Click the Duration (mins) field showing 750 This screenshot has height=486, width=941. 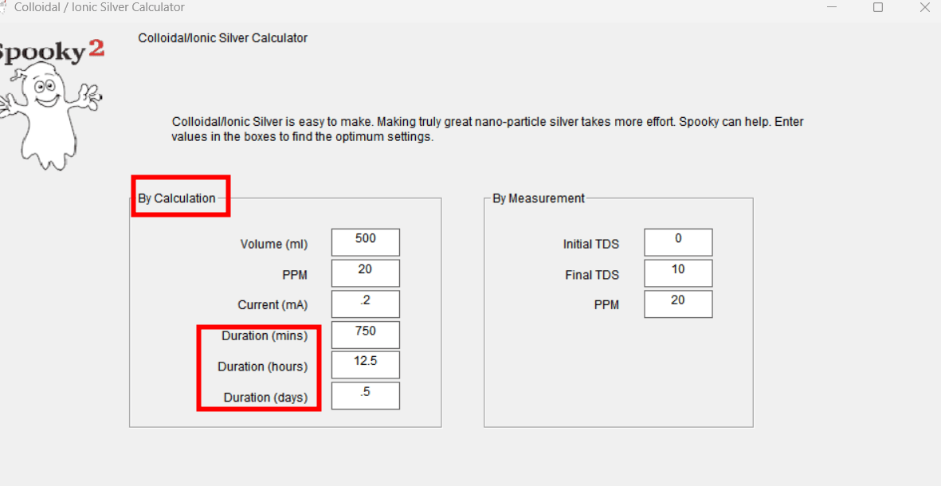pyautogui.click(x=366, y=335)
